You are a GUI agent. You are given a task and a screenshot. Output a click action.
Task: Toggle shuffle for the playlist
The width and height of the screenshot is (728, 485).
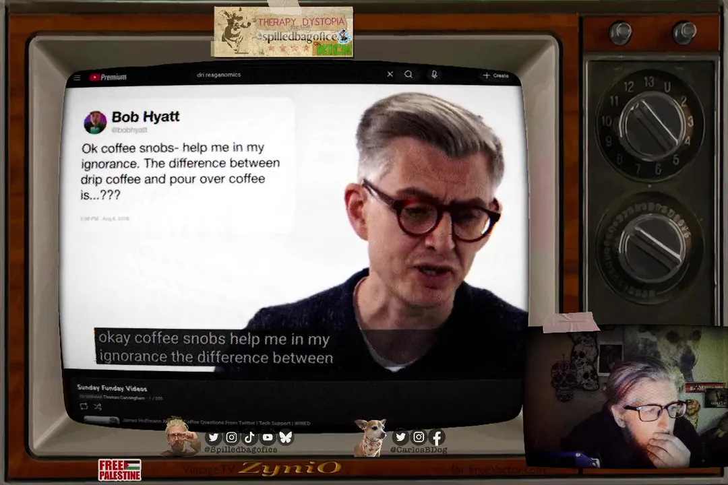(98, 407)
